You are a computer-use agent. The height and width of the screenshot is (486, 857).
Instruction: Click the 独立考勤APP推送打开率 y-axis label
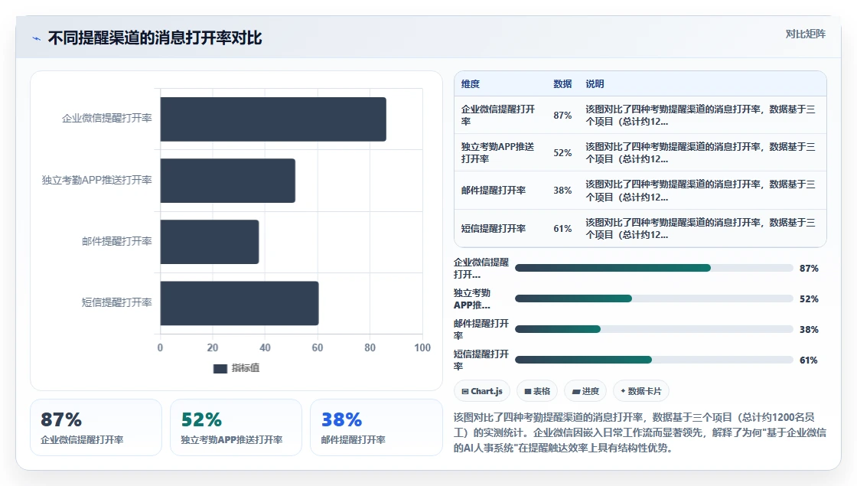pyautogui.click(x=96, y=180)
